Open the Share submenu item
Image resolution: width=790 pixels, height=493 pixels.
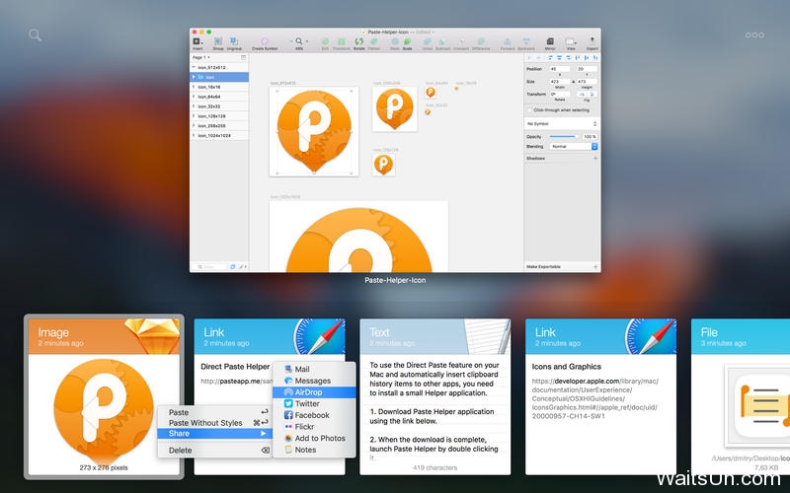(x=214, y=434)
